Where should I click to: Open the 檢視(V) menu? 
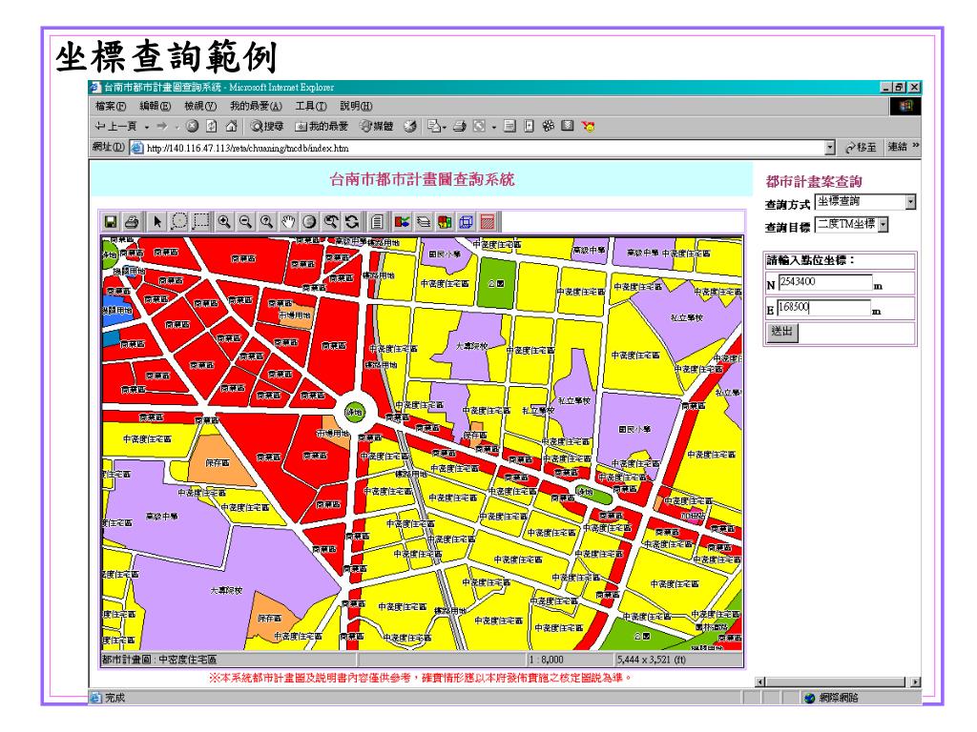[x=200, y=106]
